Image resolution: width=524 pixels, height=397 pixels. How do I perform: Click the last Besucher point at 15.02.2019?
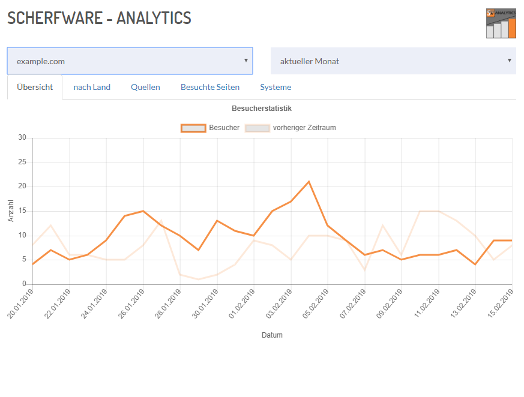pyautogui.click(x=512, y=240)
